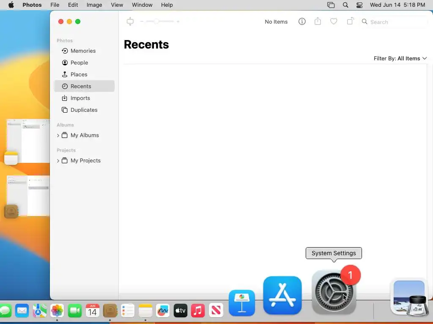Open Reminders from the Dock
Image resolution: width=433 pixels, height=324 pixels.
pos(128,311)
